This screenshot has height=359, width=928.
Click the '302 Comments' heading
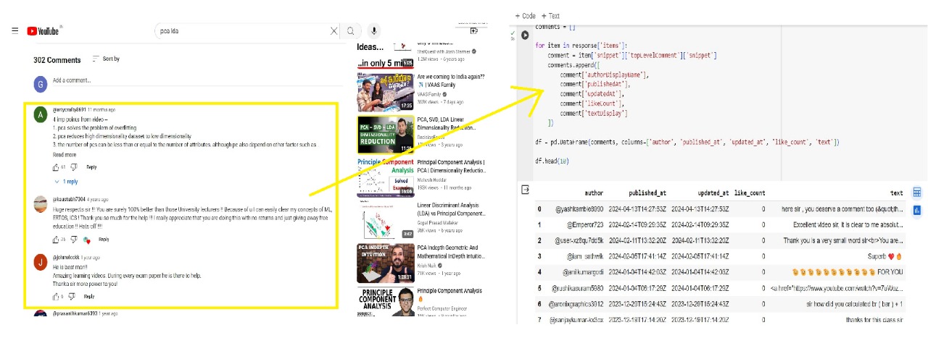coord(57,60)
